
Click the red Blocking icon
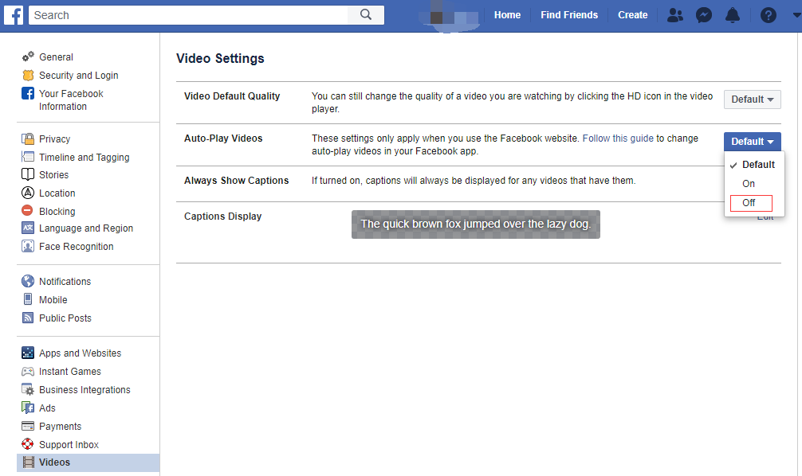(27, 210)
